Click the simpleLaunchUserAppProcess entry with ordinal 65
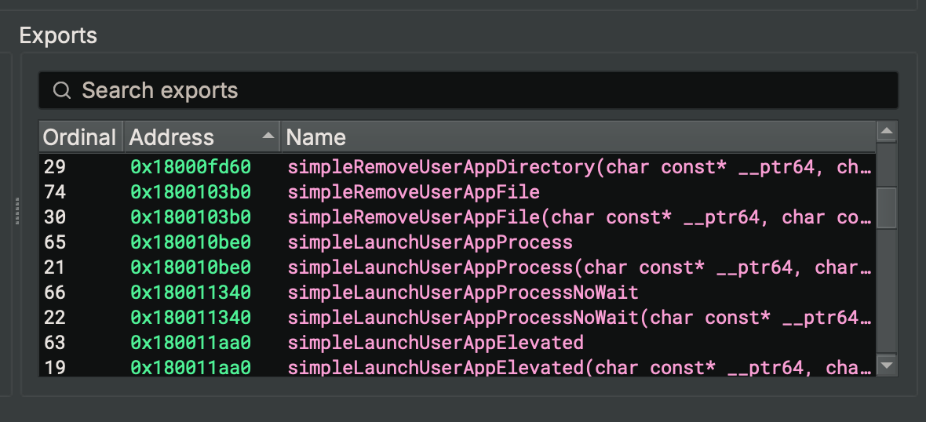 [x=430, y=242]
